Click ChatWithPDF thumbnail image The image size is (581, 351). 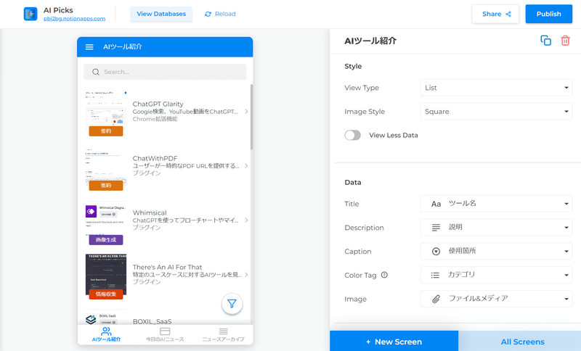pyautogui.click(x=106, y=165)
